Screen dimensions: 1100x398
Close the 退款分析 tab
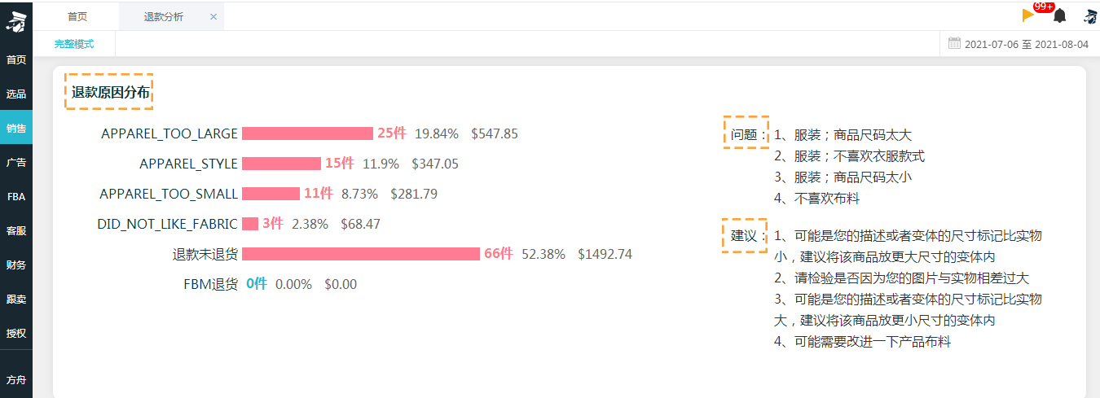point(213,16)
